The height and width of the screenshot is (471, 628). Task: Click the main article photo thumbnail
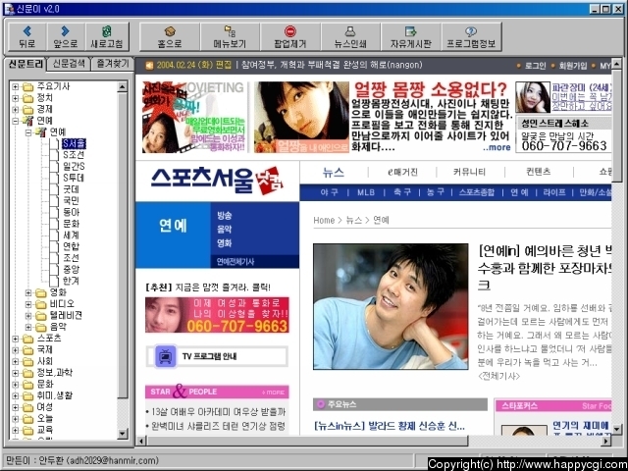(391, 306)
